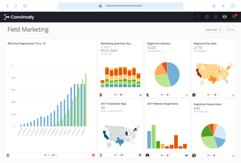The height and width of the screenshot is (163, 241).
Task: Open browser tabs overview button
Action: 233,6
